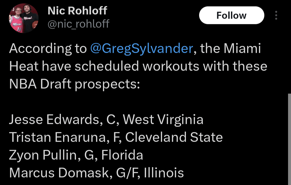291x185 pixels.
Task: Click the name 'Marcus Domask'
Action: tap(59, 173)
